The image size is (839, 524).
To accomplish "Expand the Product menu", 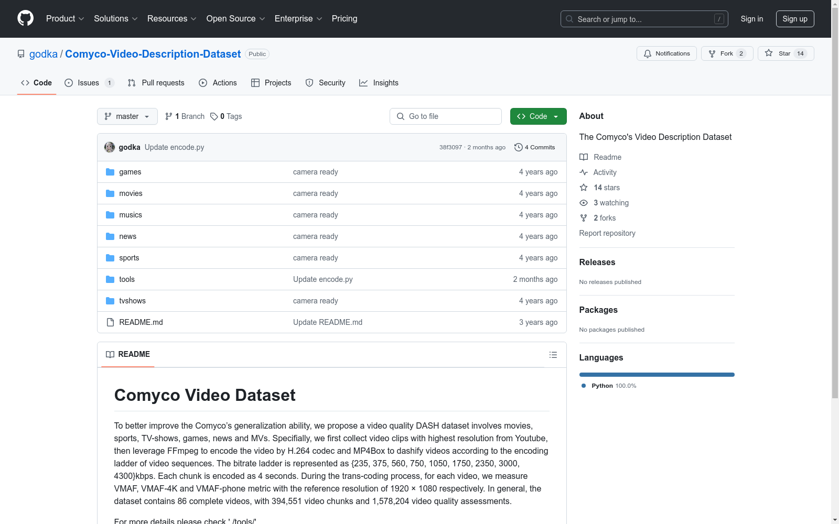I will pos(65,19).
